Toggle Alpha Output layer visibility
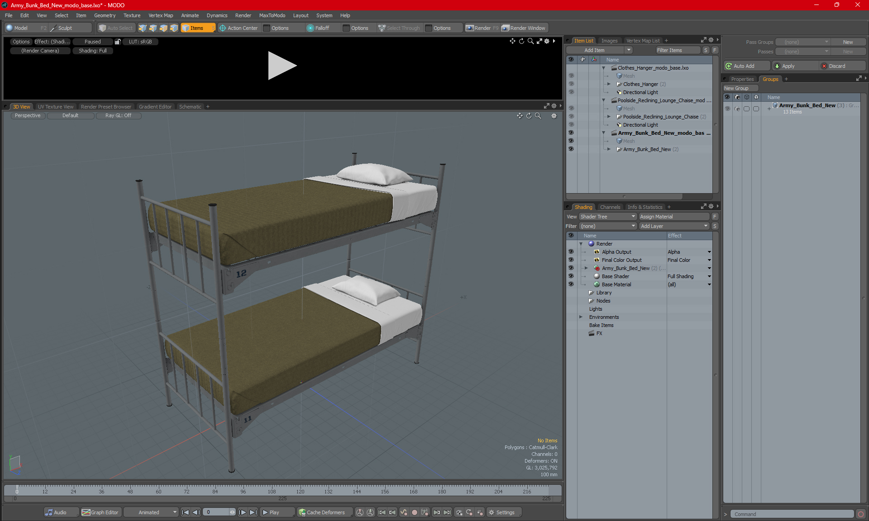The width and height of the screenshot is (869, 521). [x=571, y=252]
